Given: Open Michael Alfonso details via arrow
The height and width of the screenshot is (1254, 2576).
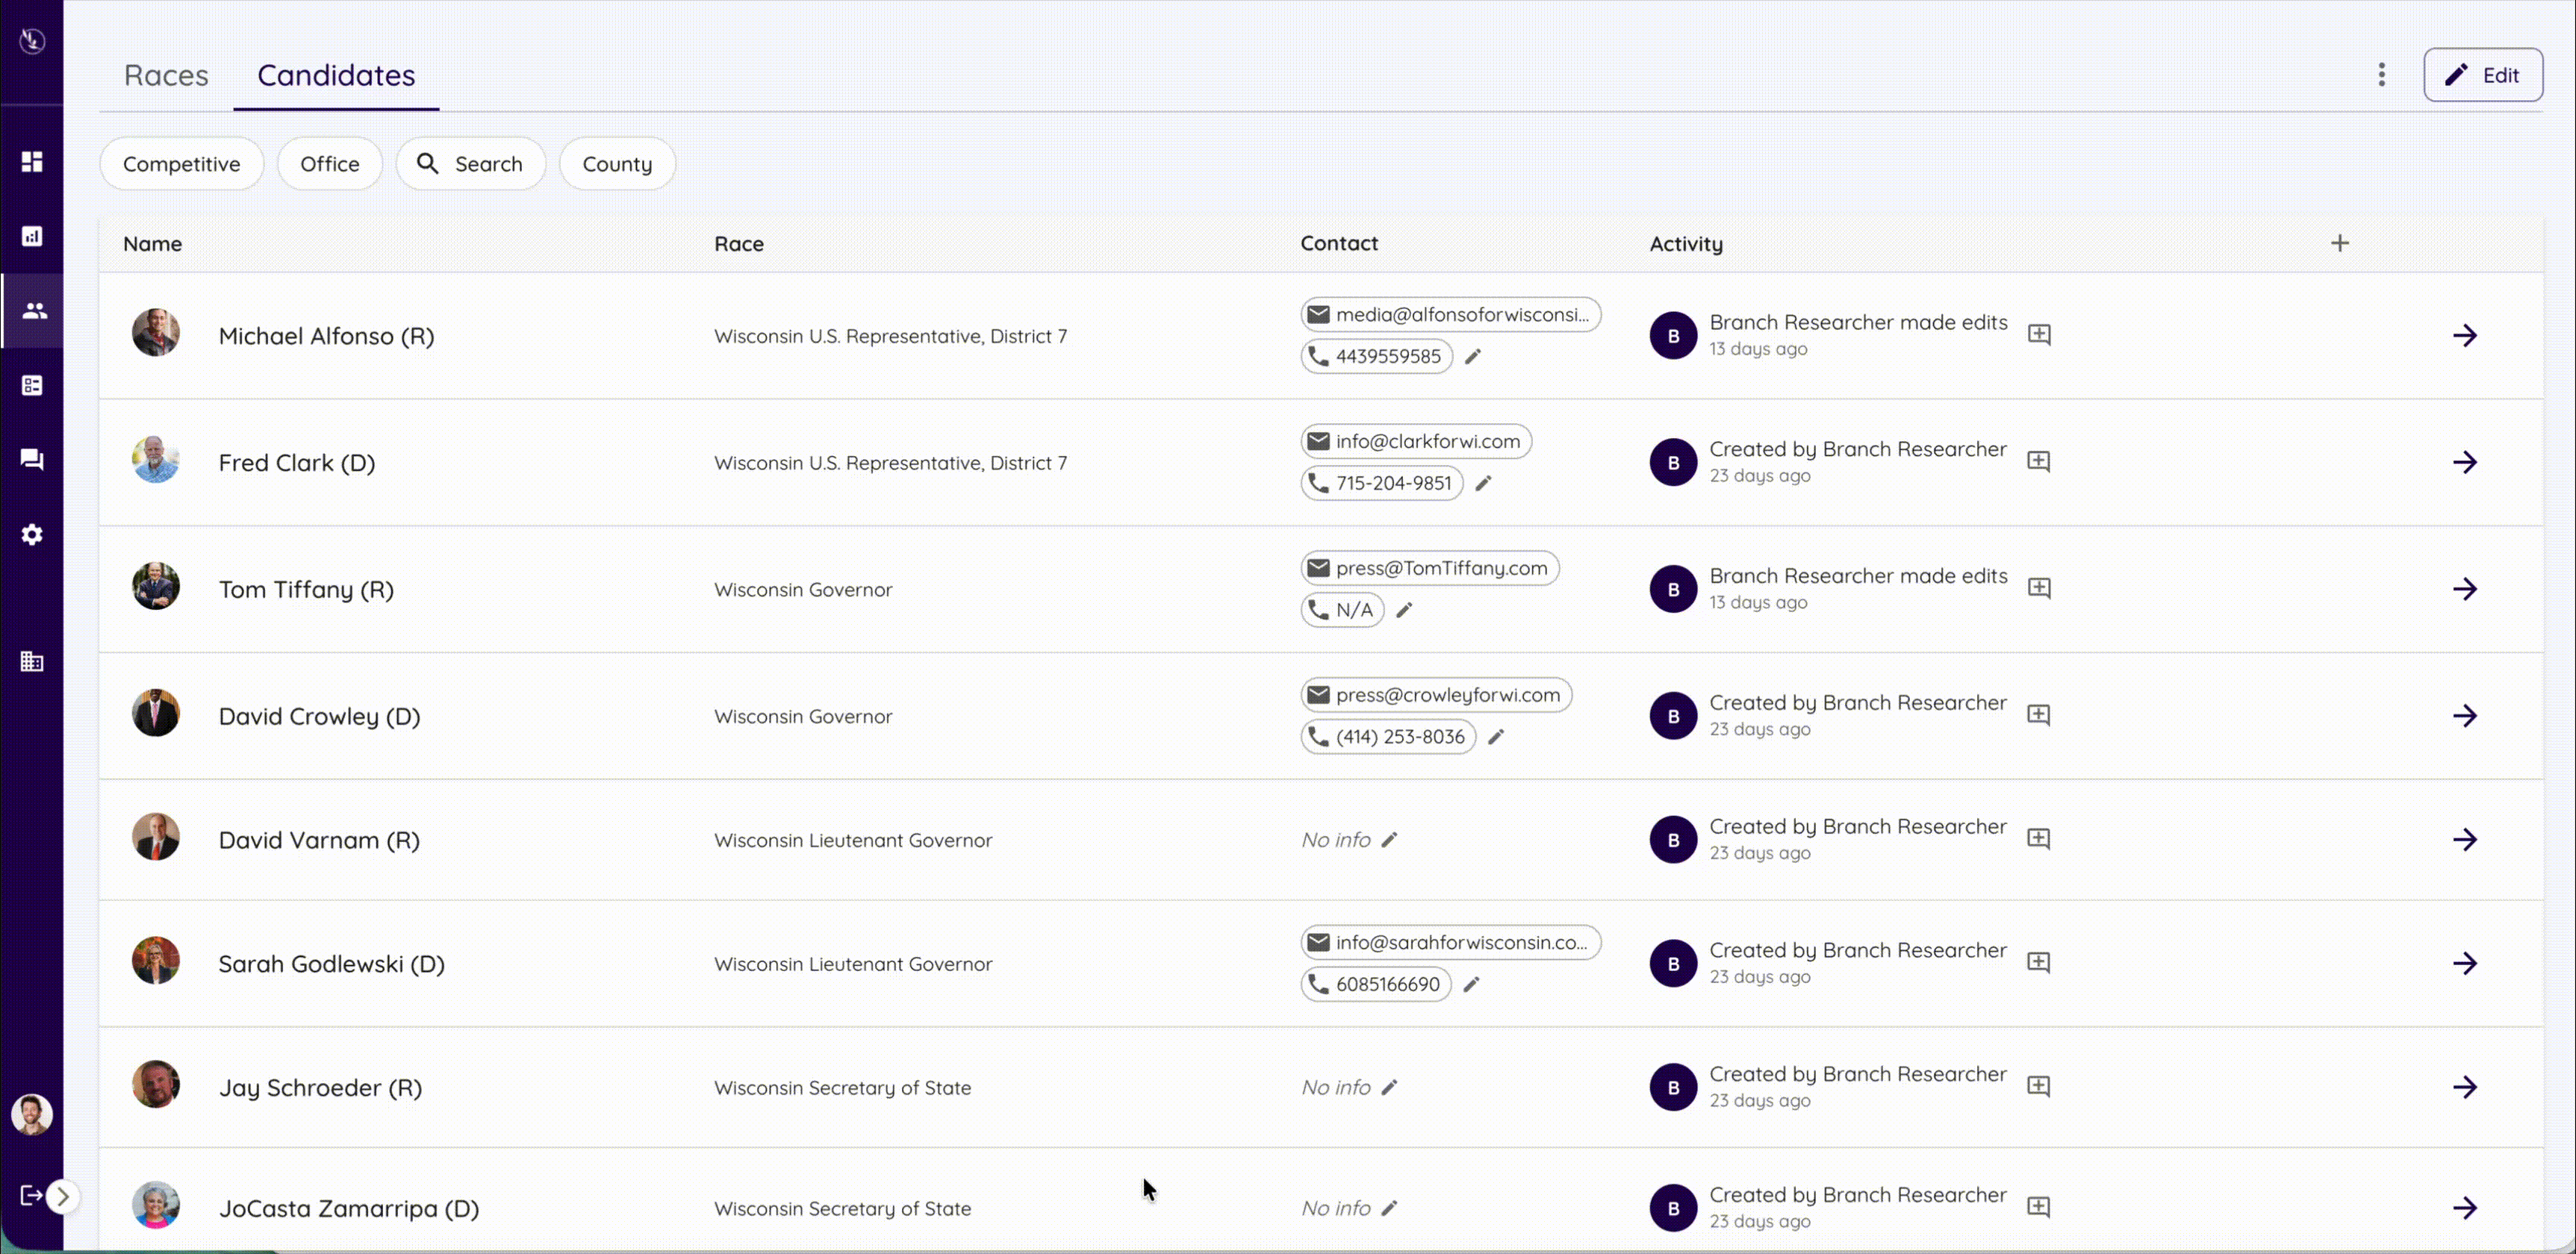Looking at the screenshot, I should (2465, 335).
